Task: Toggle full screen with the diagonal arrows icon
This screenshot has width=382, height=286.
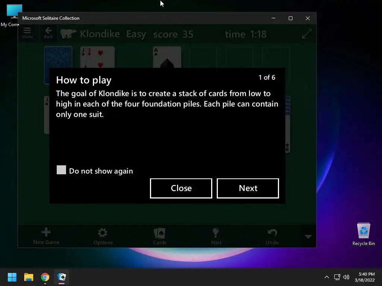Action: 307,34
